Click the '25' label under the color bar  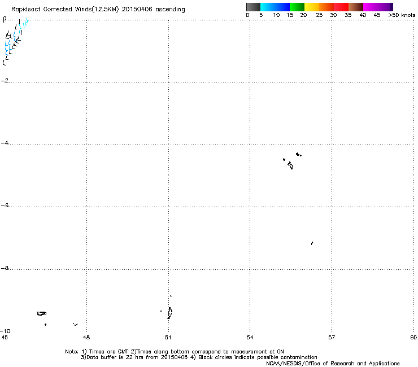point(319,15)
